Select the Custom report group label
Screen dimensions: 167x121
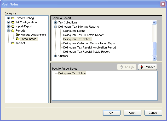[63, 56]
